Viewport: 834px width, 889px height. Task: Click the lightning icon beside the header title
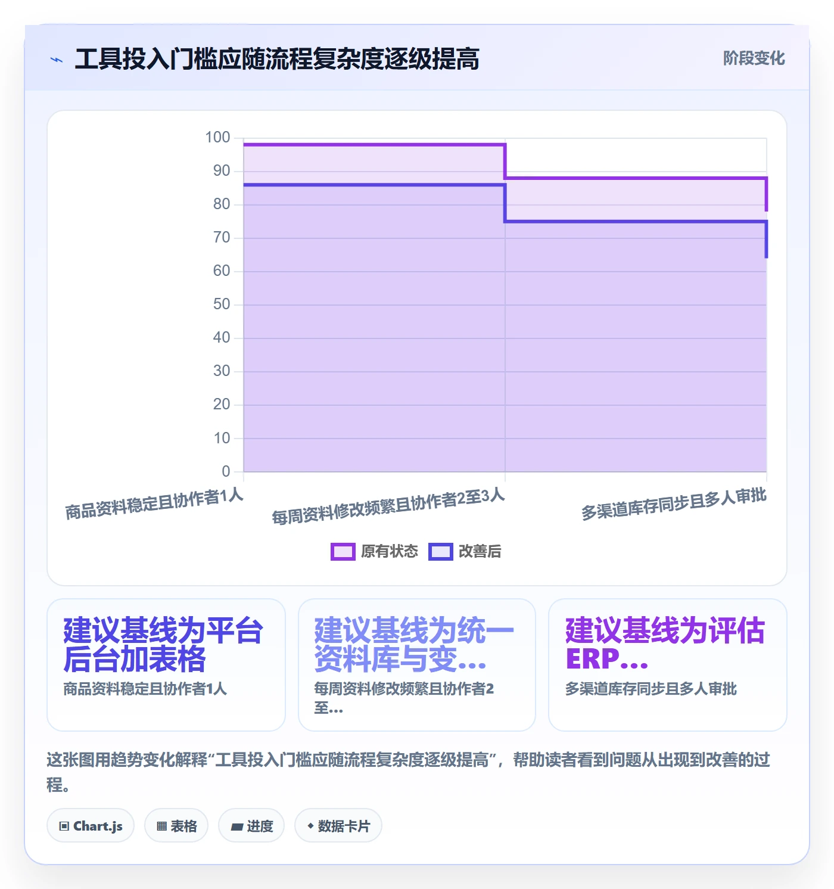(57, 60)
